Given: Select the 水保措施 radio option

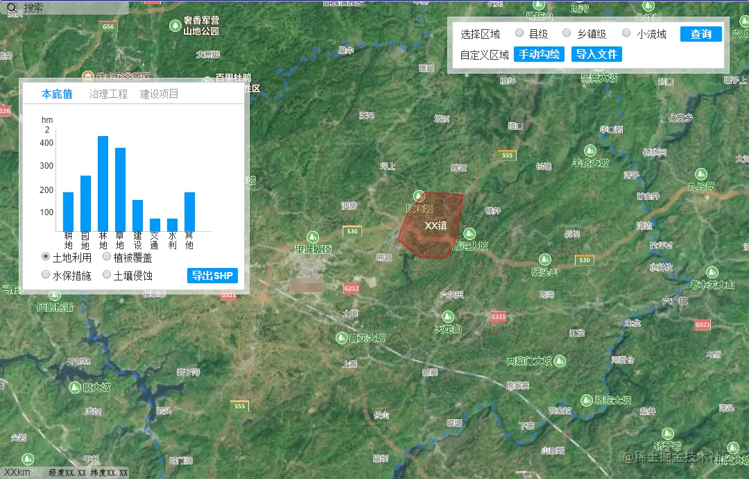Looking at the screenshot, I should pyautogui.click(x=45, y=274).
